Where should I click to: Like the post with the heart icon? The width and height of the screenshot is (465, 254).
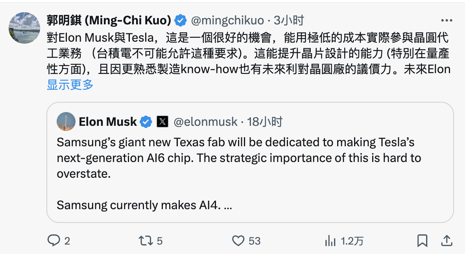click(238, 241)
